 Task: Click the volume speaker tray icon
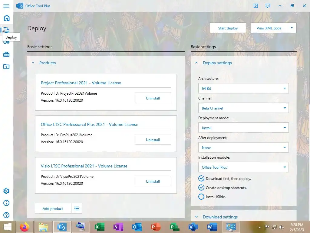pos(281,227)
